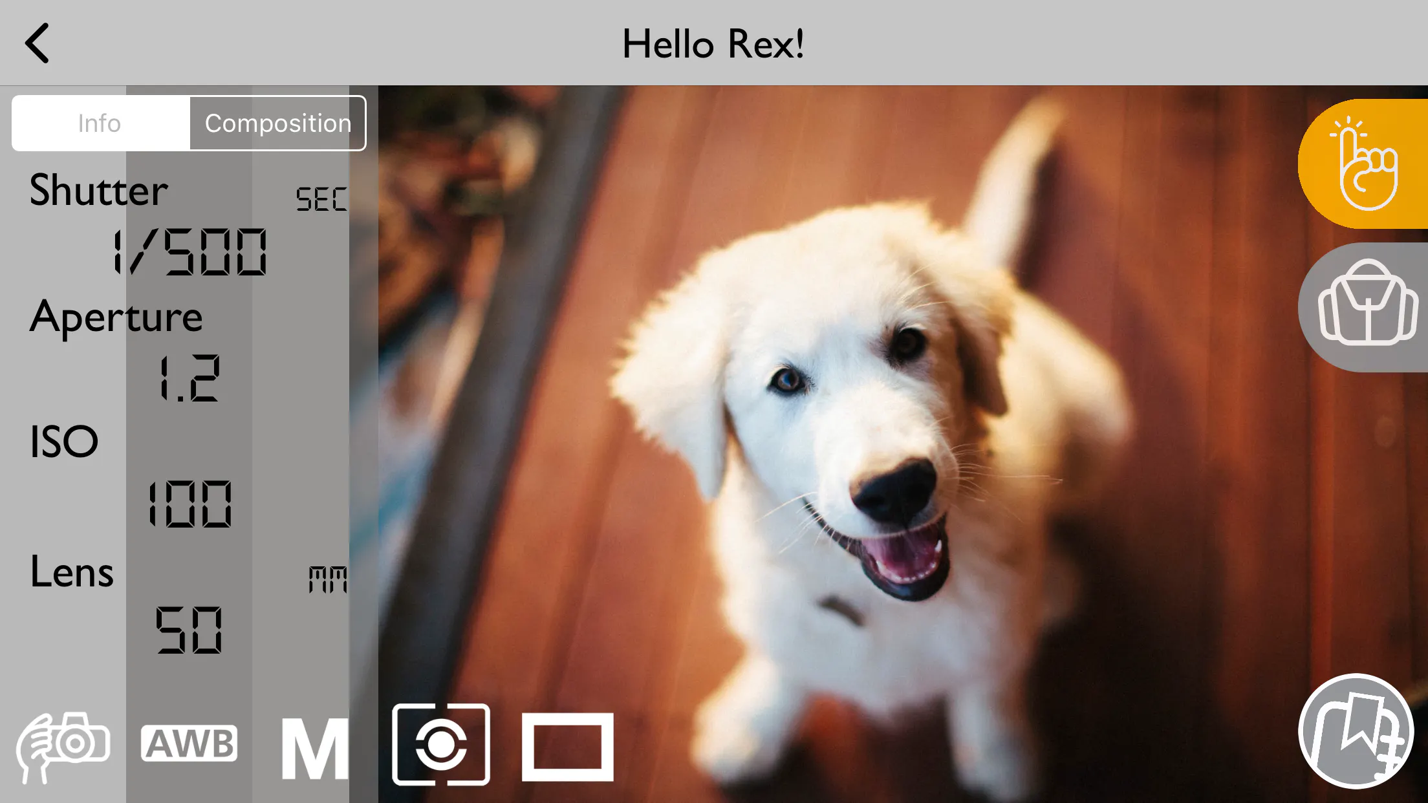This screenshot has height=803, width=1428.
Task: Tap the 'Hello Rex!' title
Action: [x=713, y=44]
